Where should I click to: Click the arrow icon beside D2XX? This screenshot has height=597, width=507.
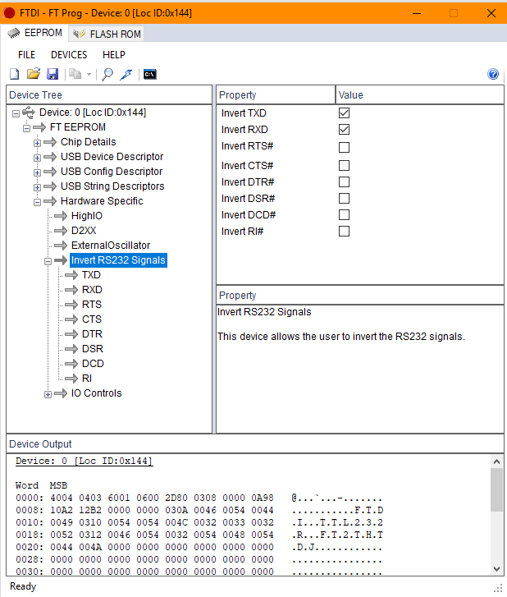point(61,231)
